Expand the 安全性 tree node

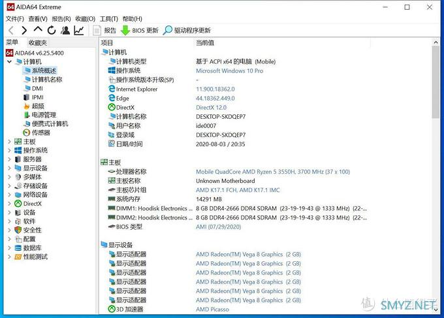click(9, 230)
